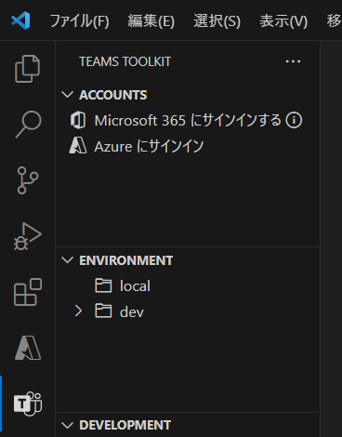Click the DEVELOPMENT header label
342x437 pixels.
point(125,425)
